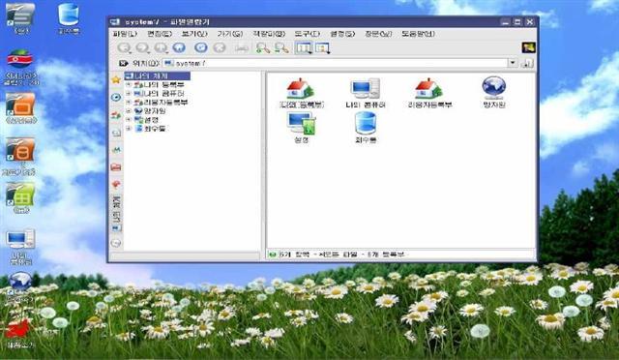Click the status bar item count text
The height and width of the screenshot is (360, 619).
(x=341, y=255)
